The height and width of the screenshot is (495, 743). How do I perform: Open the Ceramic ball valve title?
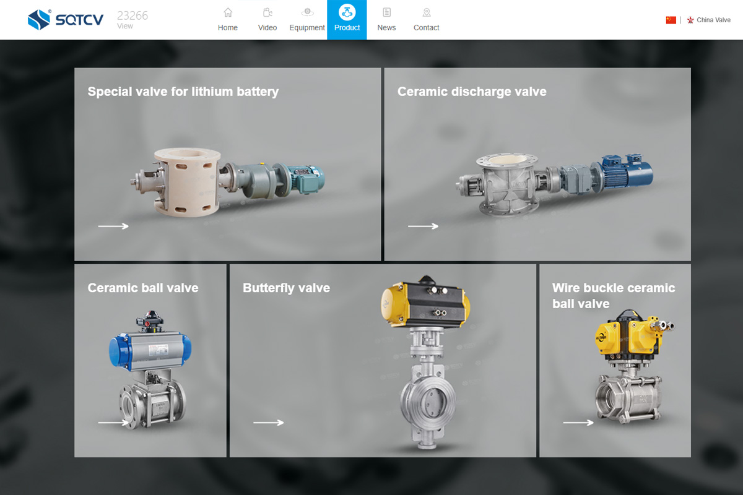click(x=143, y=288)
